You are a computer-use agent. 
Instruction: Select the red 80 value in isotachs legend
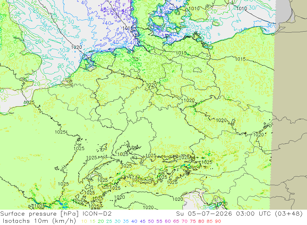pos(201,221)
